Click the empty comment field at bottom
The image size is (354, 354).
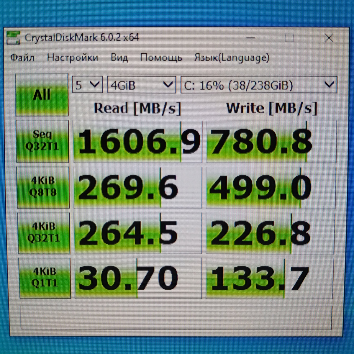pyautogui.click(x=176, y=317)
